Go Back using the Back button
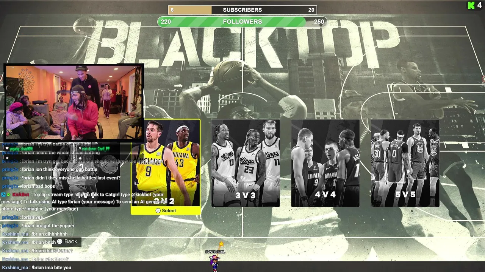The width and height of the screenshot is (485, 272). point(67,242)
